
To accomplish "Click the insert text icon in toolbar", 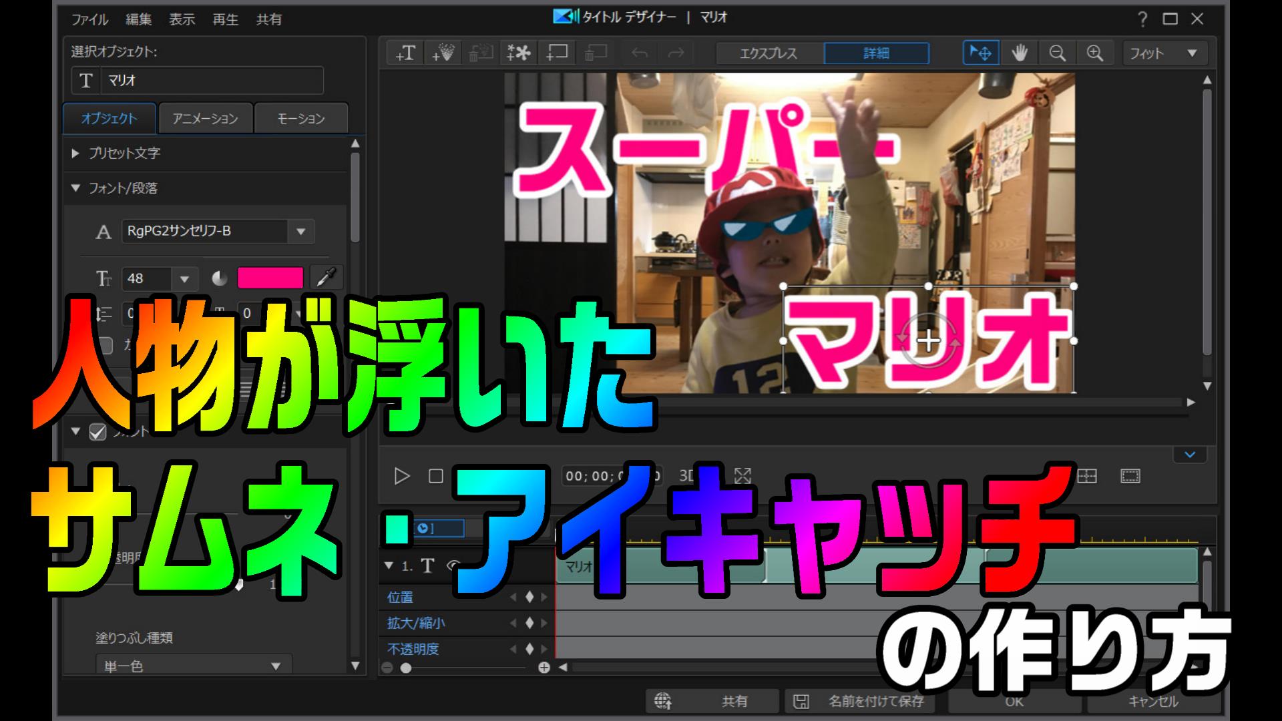I will (x=405, y=53).
